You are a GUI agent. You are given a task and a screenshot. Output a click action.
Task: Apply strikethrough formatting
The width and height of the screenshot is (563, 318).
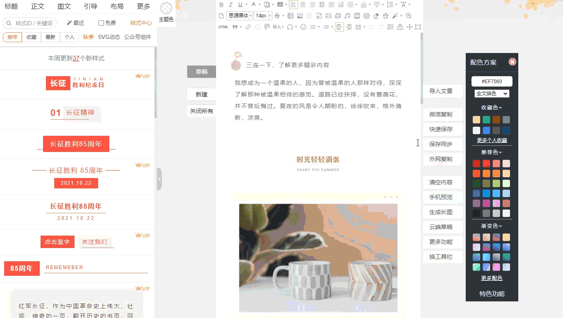tap(277, 16)
